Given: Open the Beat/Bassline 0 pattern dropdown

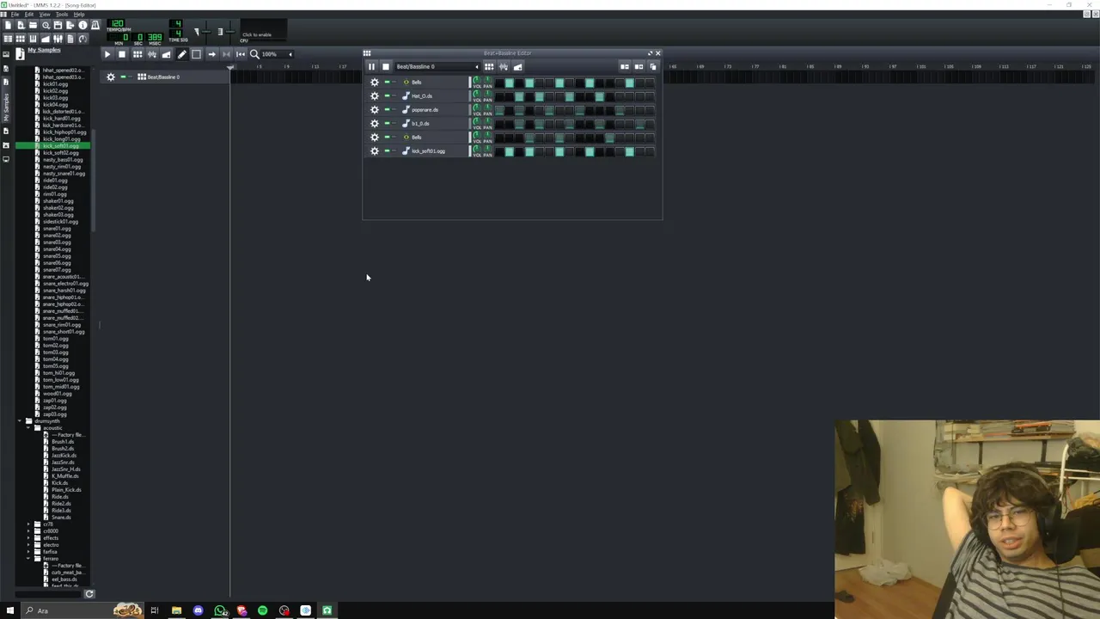Looking at the screenshot, I should click(437, 66).
